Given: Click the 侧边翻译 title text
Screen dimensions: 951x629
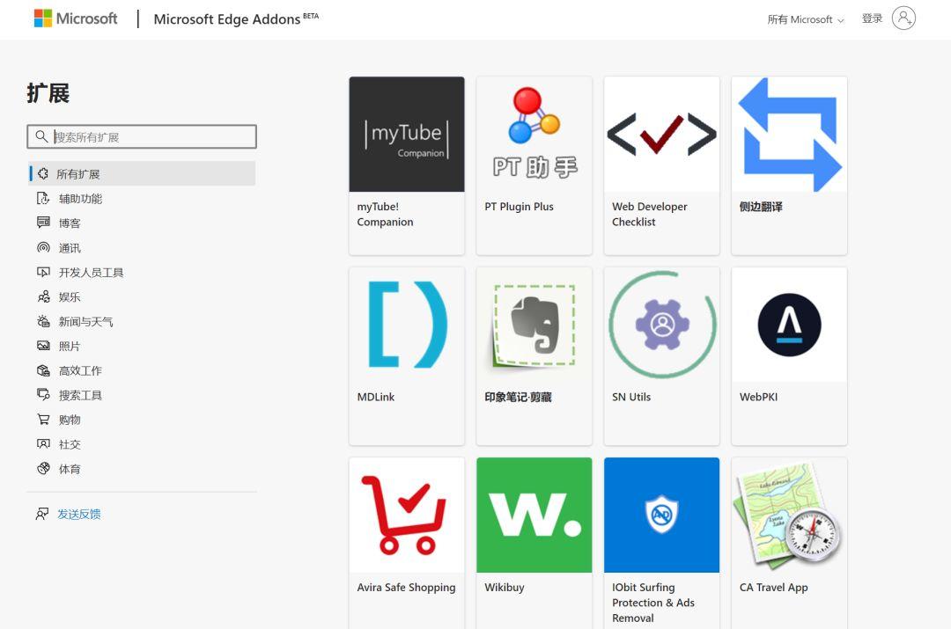Looking at the screenshot, I should click(x=761, y=207).
